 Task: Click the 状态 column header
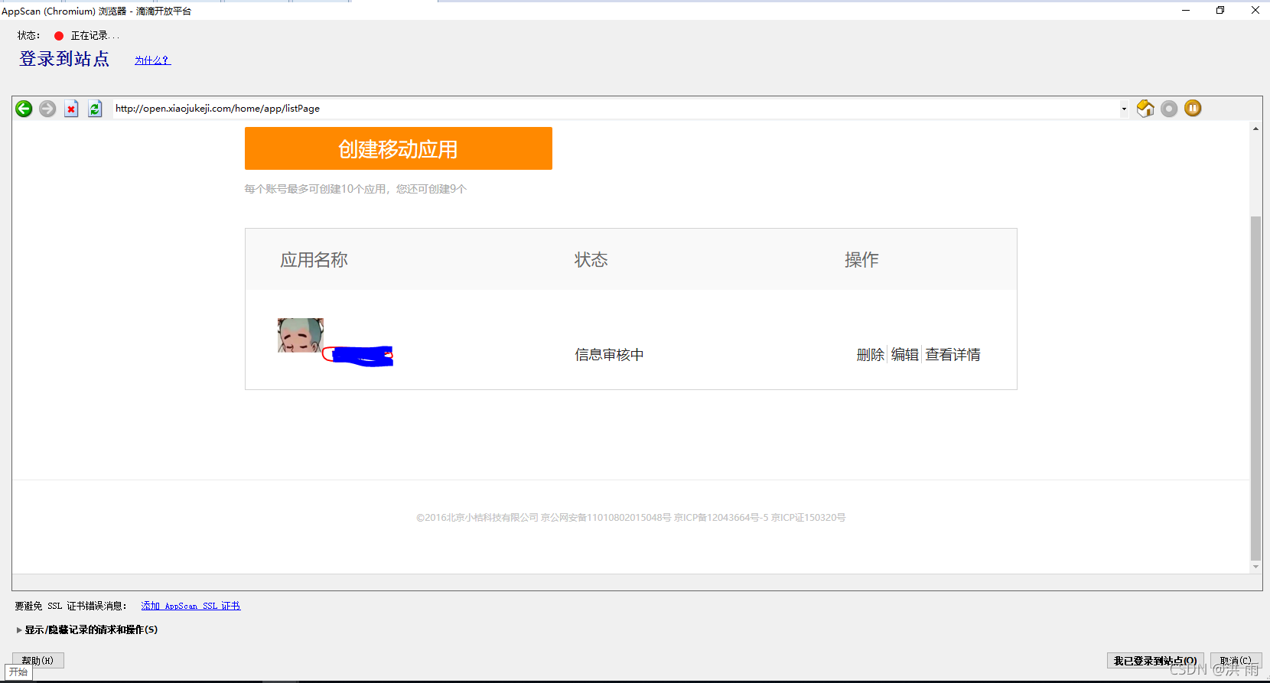tap(591, 260)
